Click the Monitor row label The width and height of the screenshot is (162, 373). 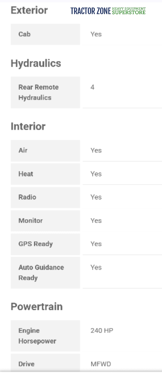click(x=31, y=221)
